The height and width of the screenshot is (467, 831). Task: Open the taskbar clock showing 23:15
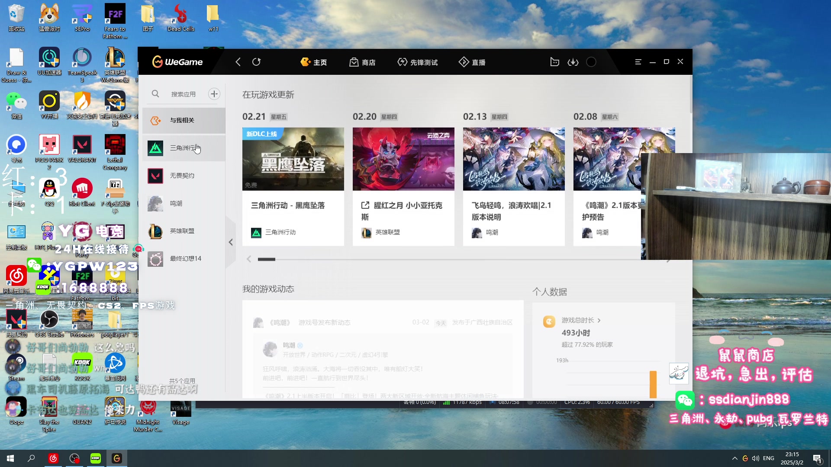coord(792,458)
